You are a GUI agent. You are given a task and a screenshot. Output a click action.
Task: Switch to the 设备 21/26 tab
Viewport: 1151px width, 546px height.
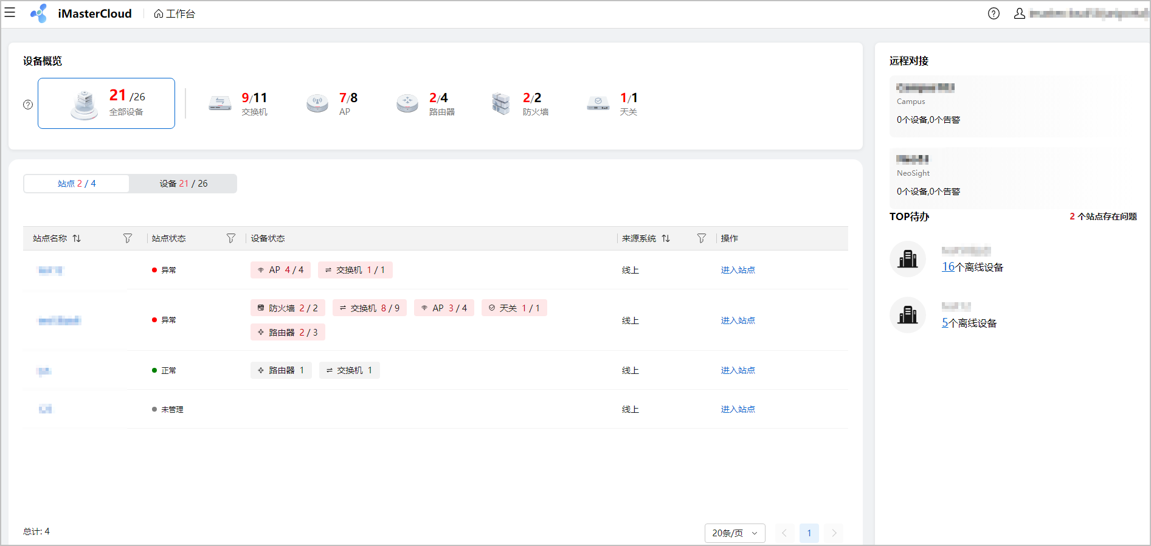click(x=183, y=184)
